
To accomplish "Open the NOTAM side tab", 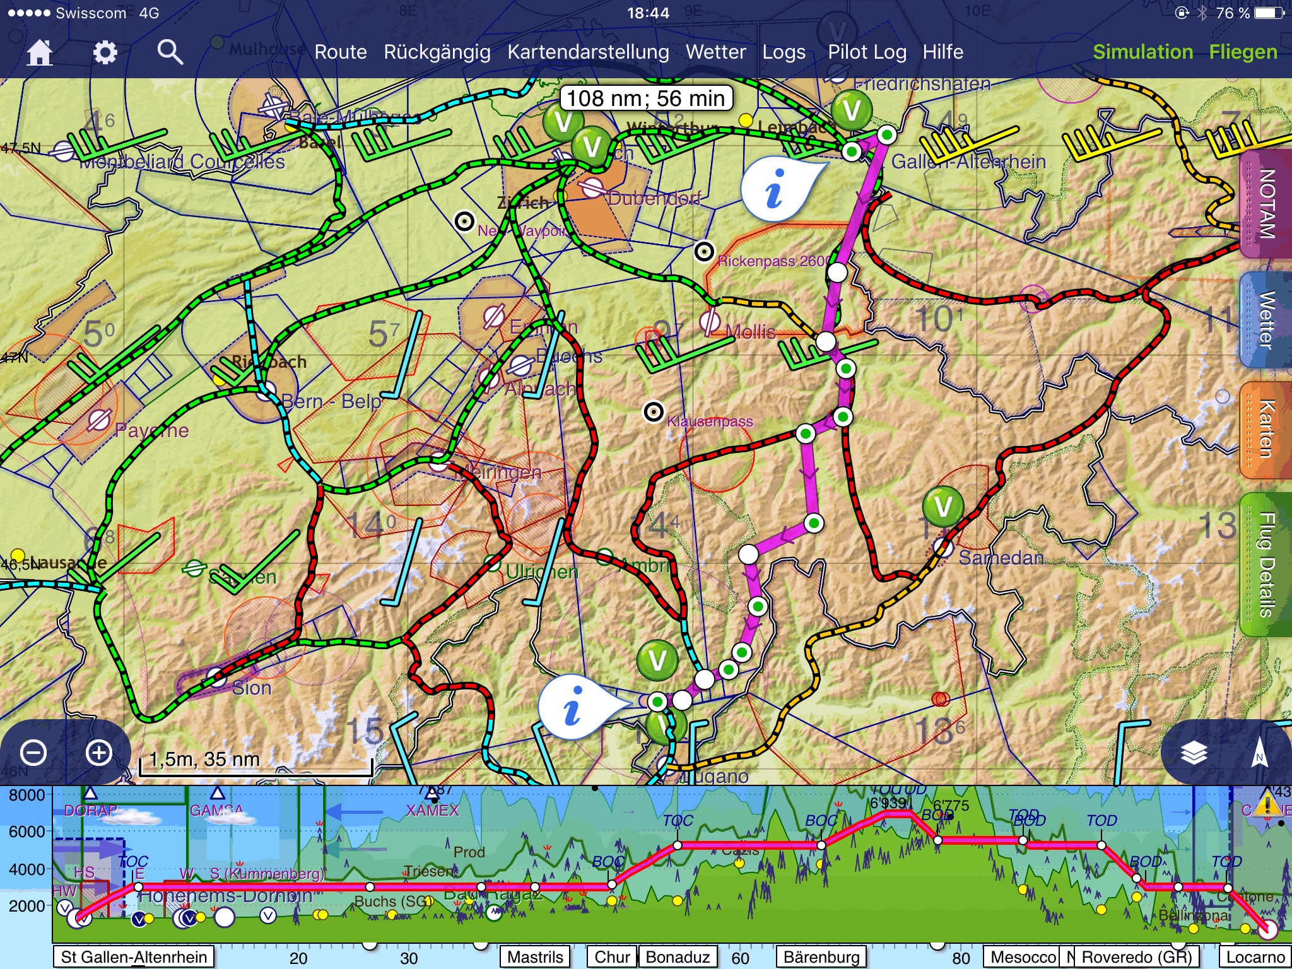I will [1266, 204].
